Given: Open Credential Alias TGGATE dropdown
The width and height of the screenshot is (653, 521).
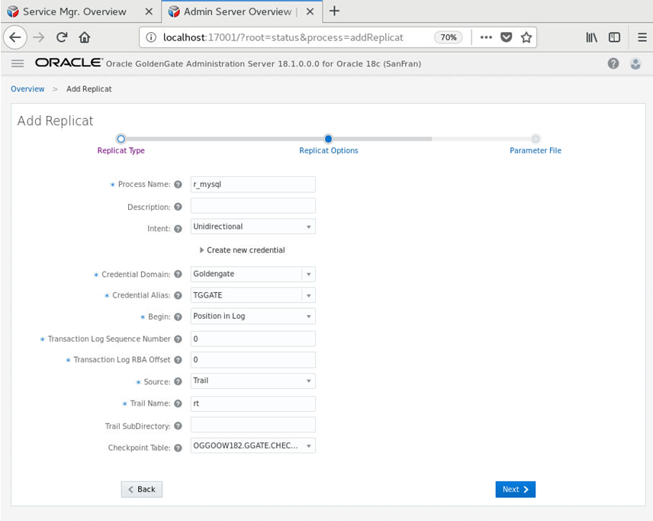Looking at the screenshot, I should 253,295.
